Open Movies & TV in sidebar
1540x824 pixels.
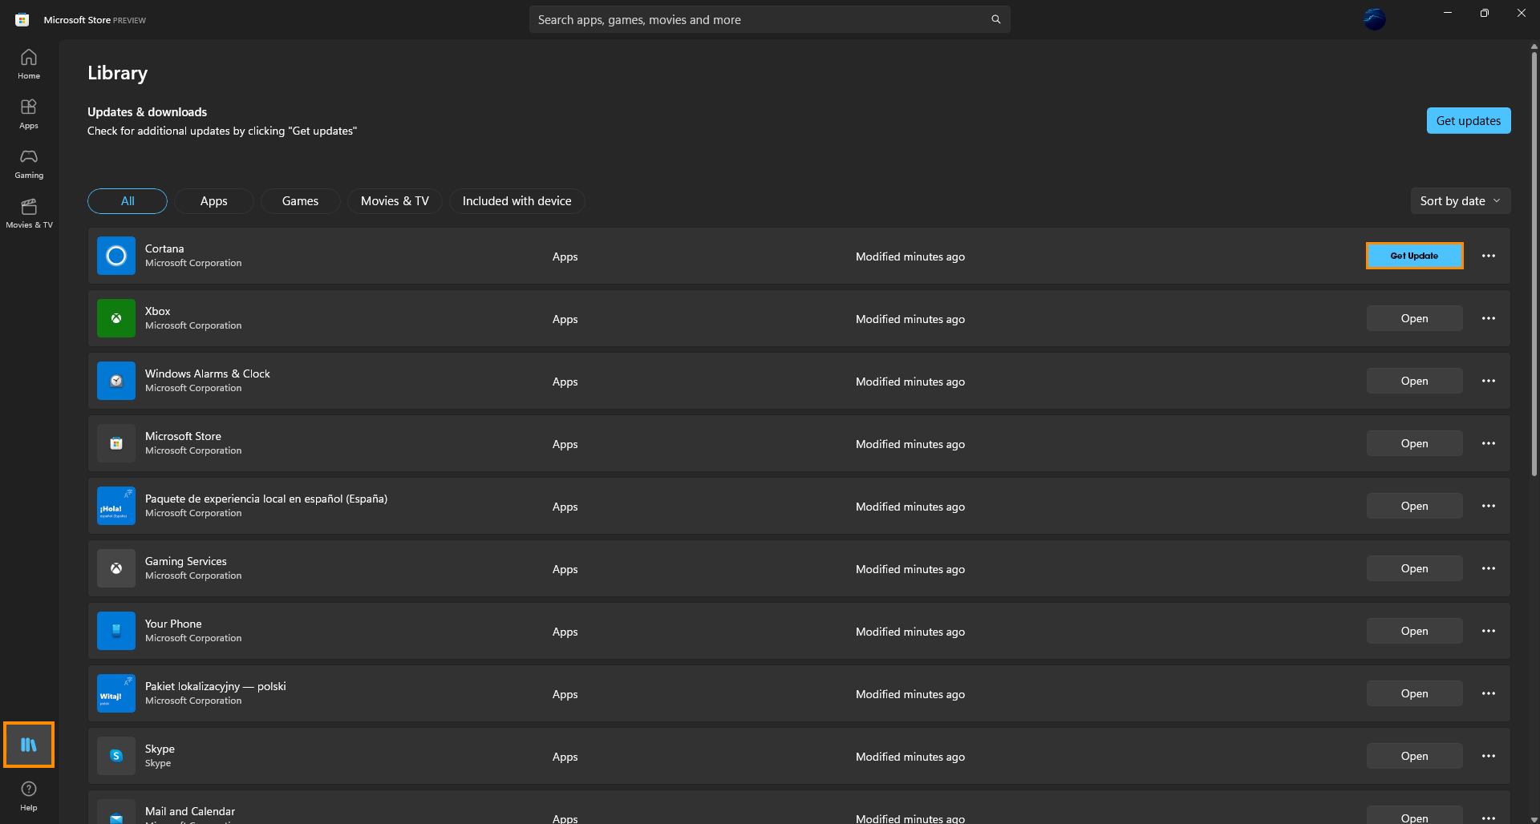coord(29,213)
